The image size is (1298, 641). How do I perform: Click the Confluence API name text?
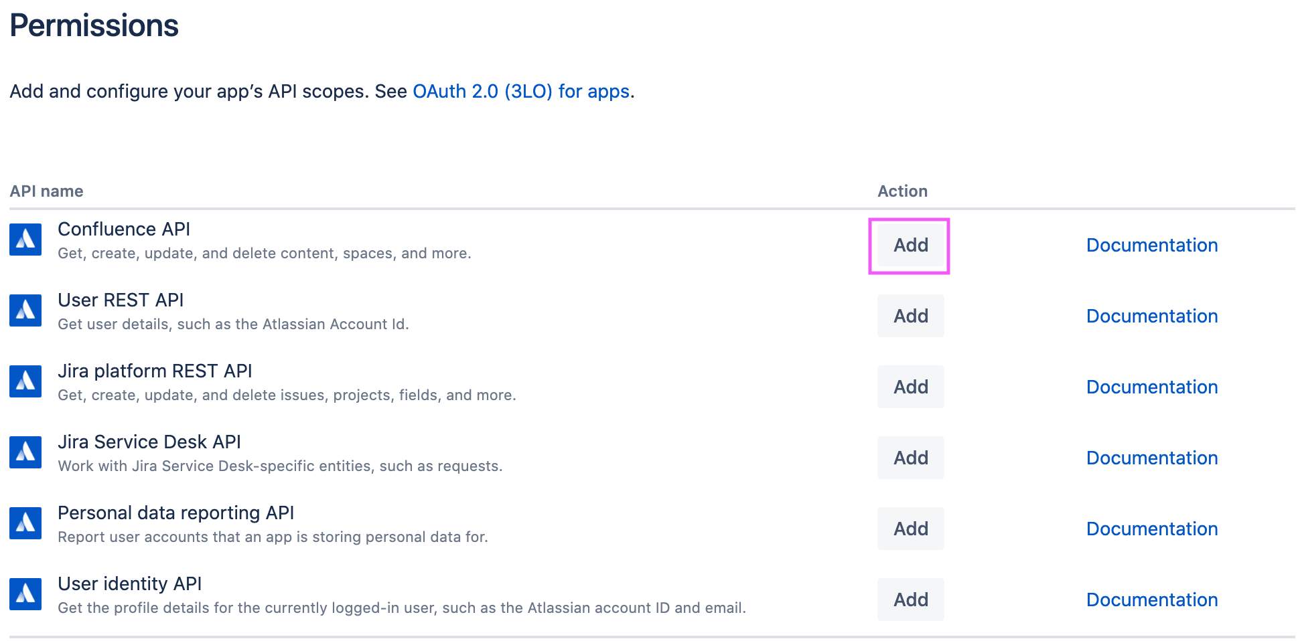124,230
